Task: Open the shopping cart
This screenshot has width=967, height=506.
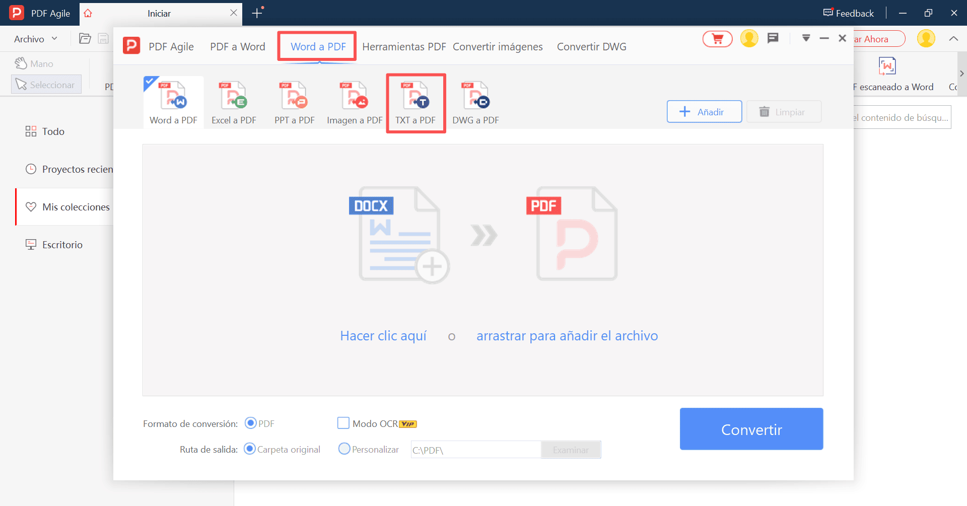Action: [x=717, y=38]
